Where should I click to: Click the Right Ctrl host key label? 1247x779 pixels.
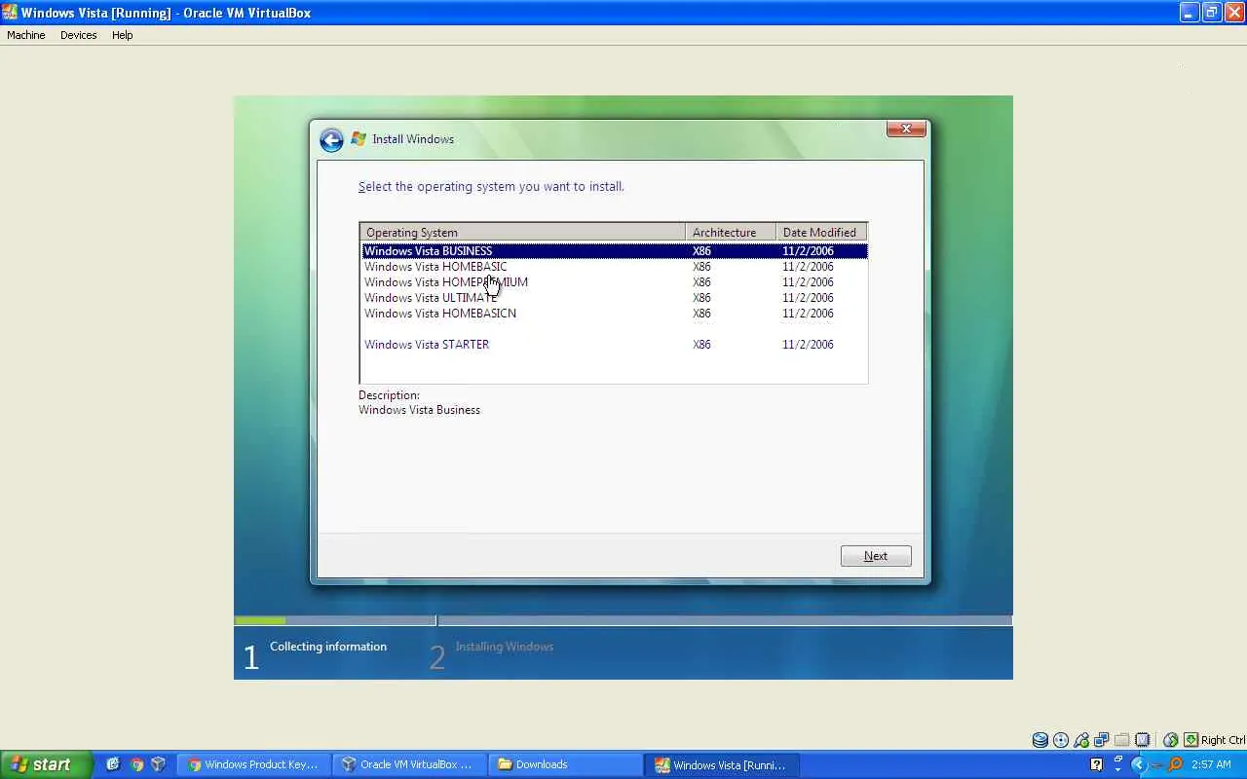(1224, 740)
